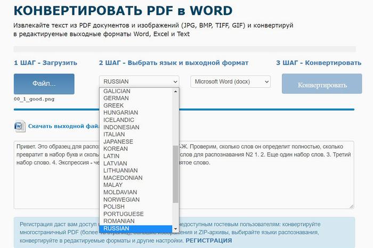The height and width of the screenshot is (248, 373).
Task: Select GERMAN from the language list
Action: click(116, 98)
